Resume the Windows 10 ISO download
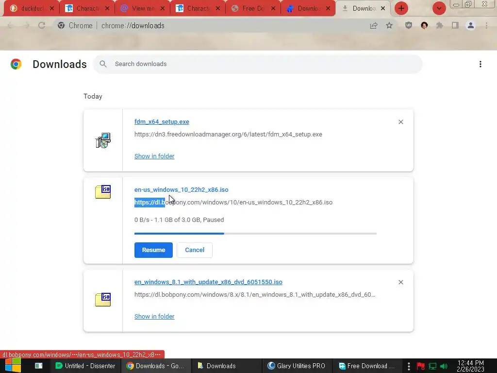This screenshot has height=373, width=497. coord(153,250)
